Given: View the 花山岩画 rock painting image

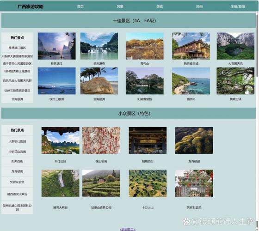Looking at the screenshot, I should click(101, 140).
